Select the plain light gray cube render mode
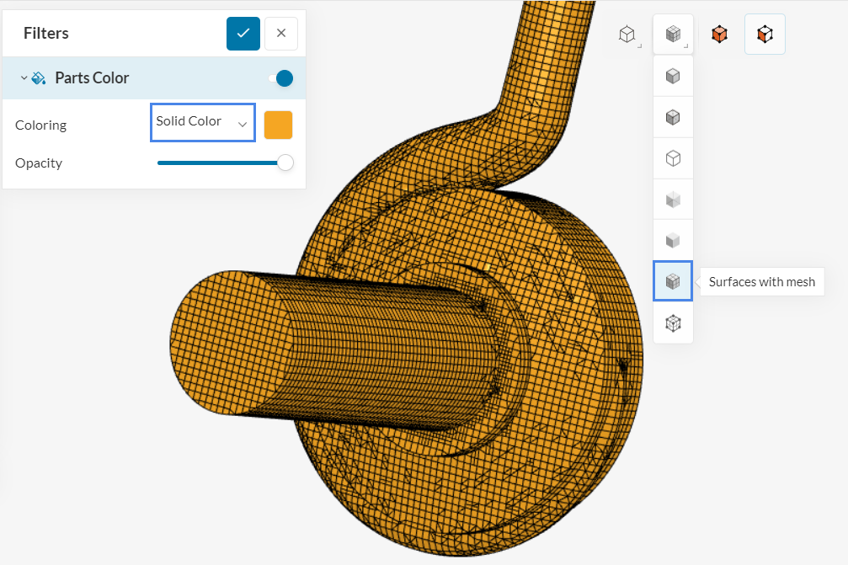The width and height of the screenshot is (848, 565). 673,241
